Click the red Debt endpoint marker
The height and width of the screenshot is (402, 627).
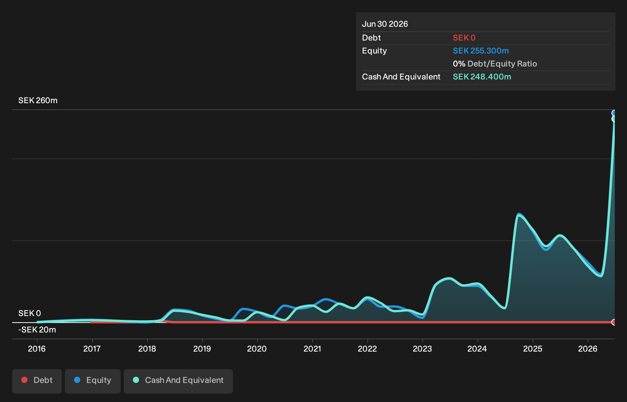click(614, 322)
